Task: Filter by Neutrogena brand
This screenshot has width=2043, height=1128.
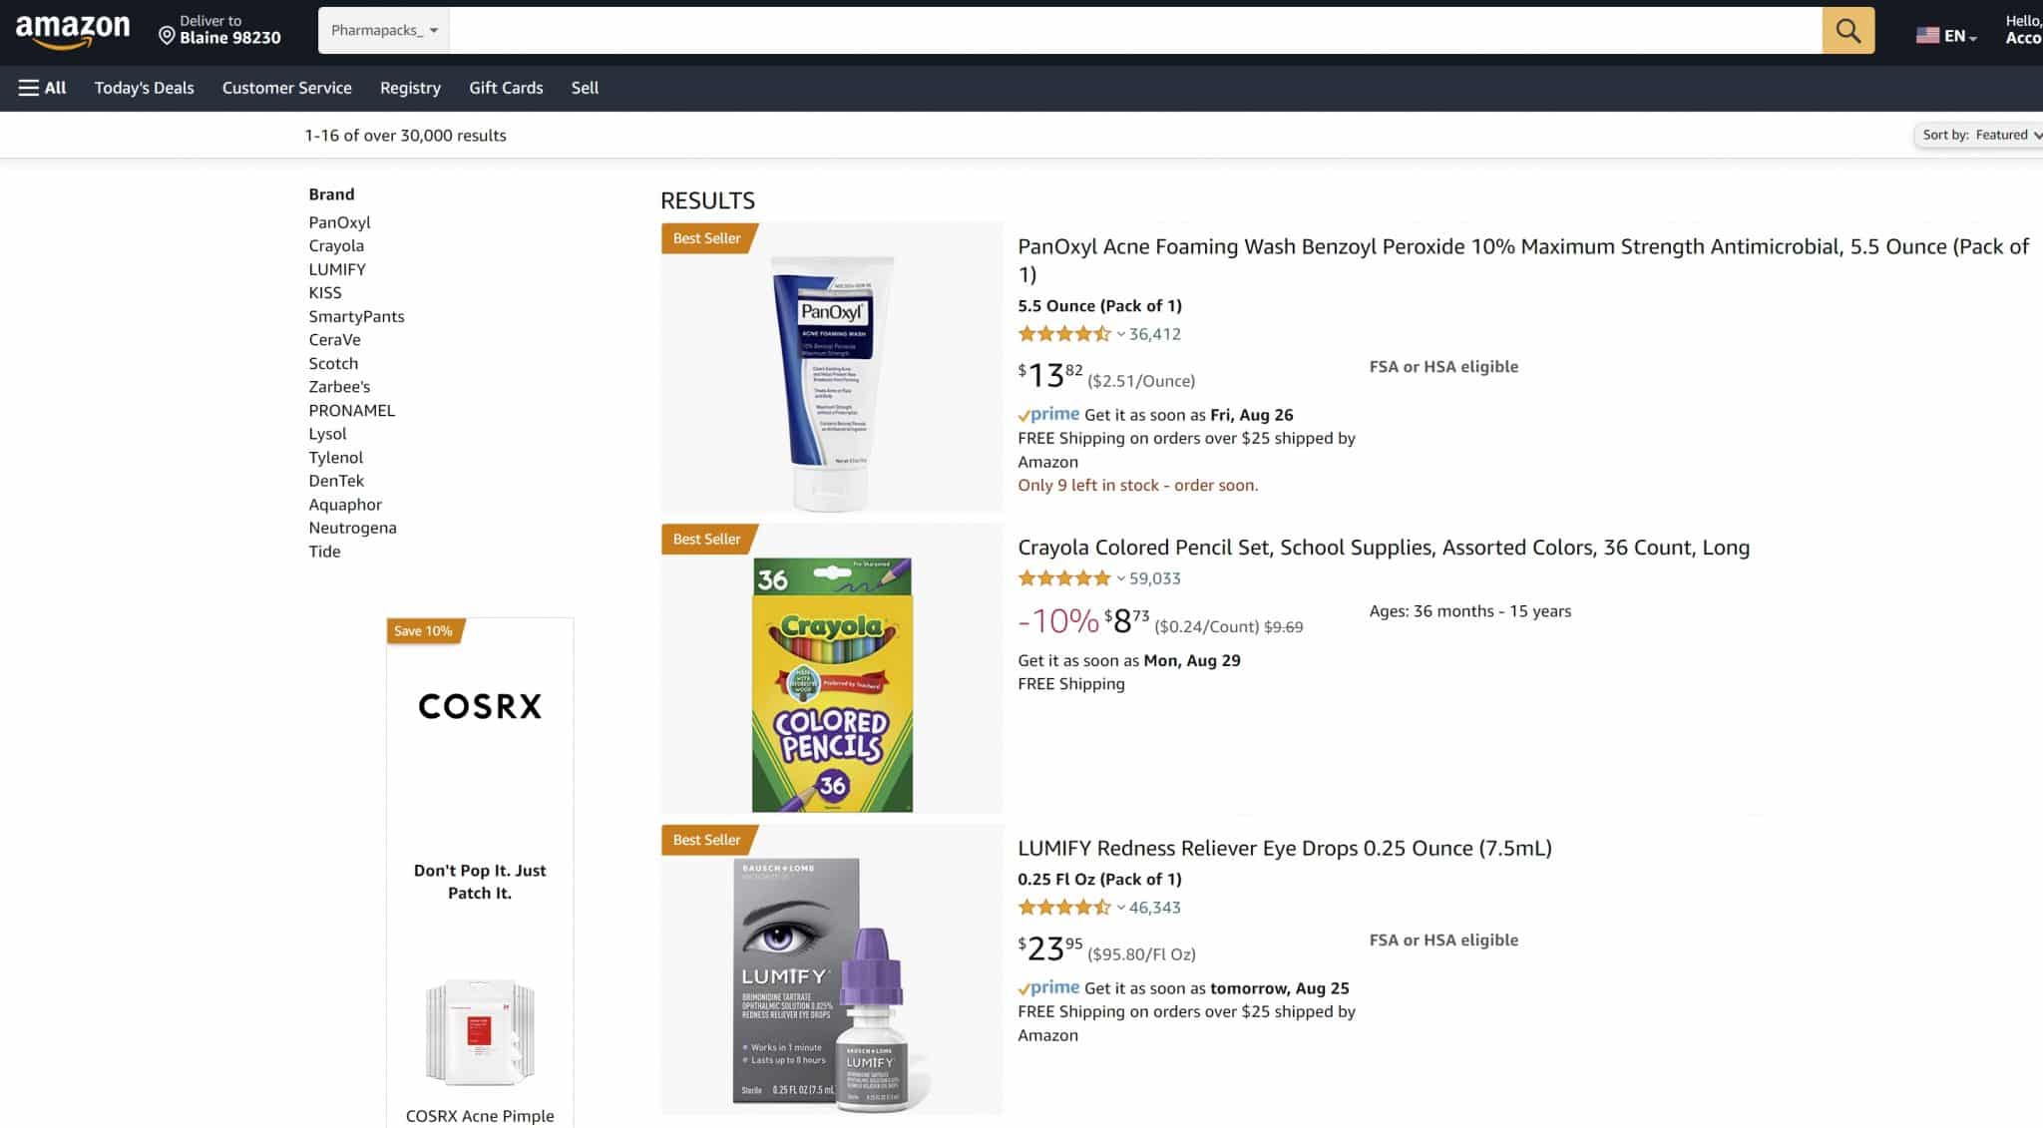Action: click(x=352, y=529)
